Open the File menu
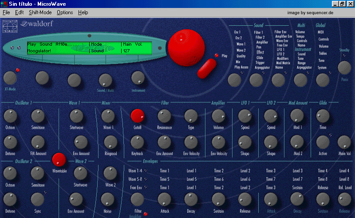Image resolution: width=355 pixels, height=218 pixels. tap(6, 12)
